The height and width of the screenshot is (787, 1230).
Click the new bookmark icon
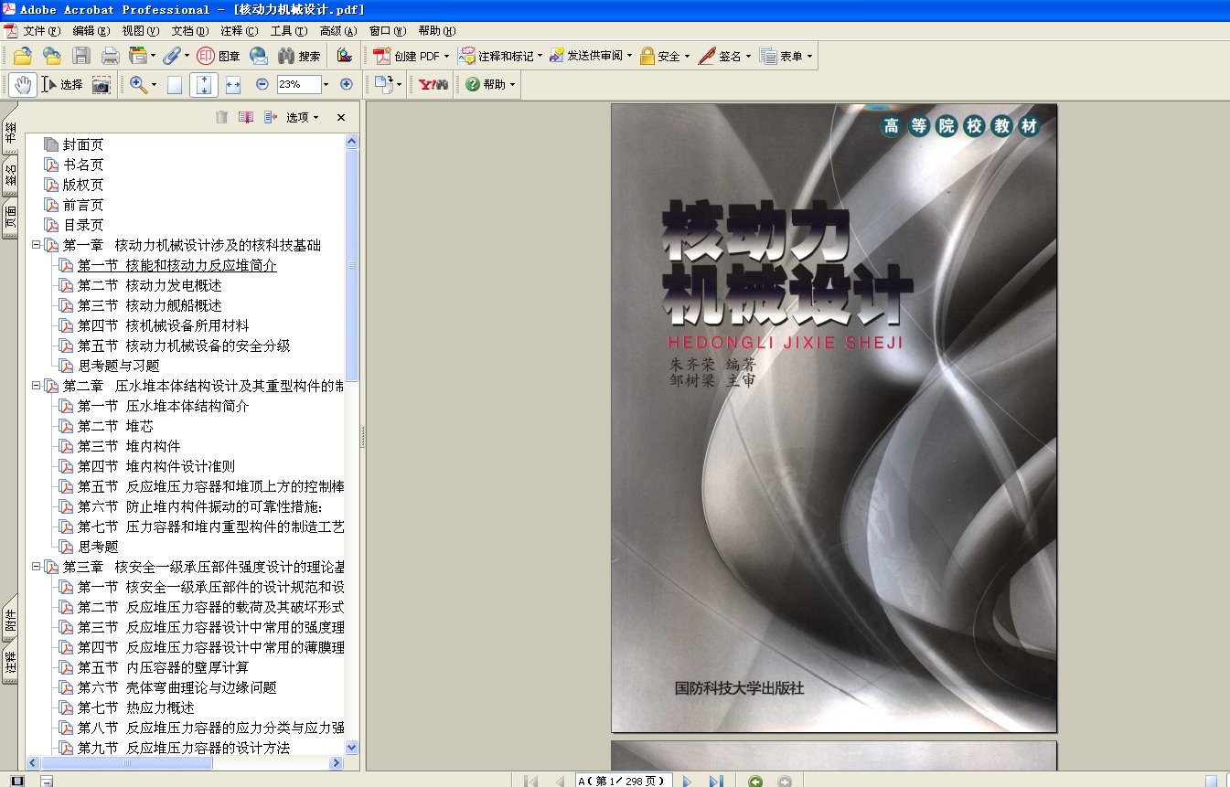click(x=246, y=117)
